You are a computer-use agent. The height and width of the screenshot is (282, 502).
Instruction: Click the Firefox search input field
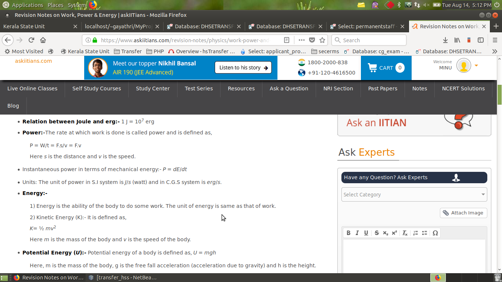click(x=369, y=40)
